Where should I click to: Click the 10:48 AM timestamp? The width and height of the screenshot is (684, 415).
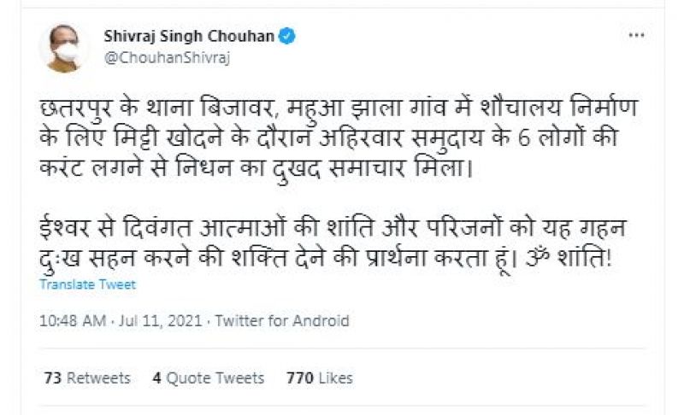coord(72,321)
